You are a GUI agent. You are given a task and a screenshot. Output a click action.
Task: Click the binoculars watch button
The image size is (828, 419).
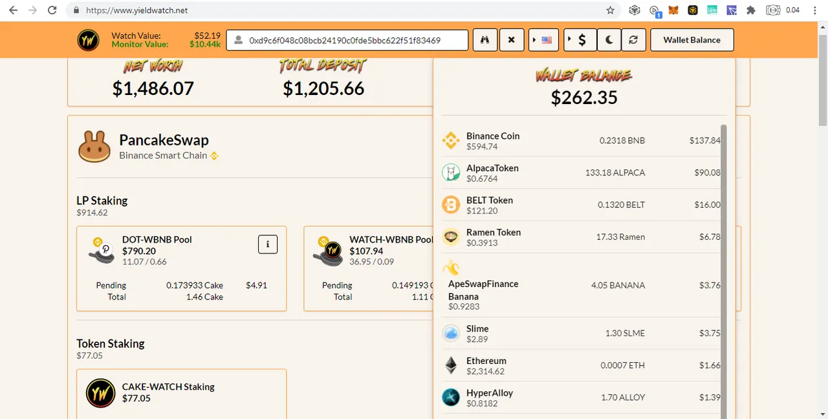click(x=485, y=40)
